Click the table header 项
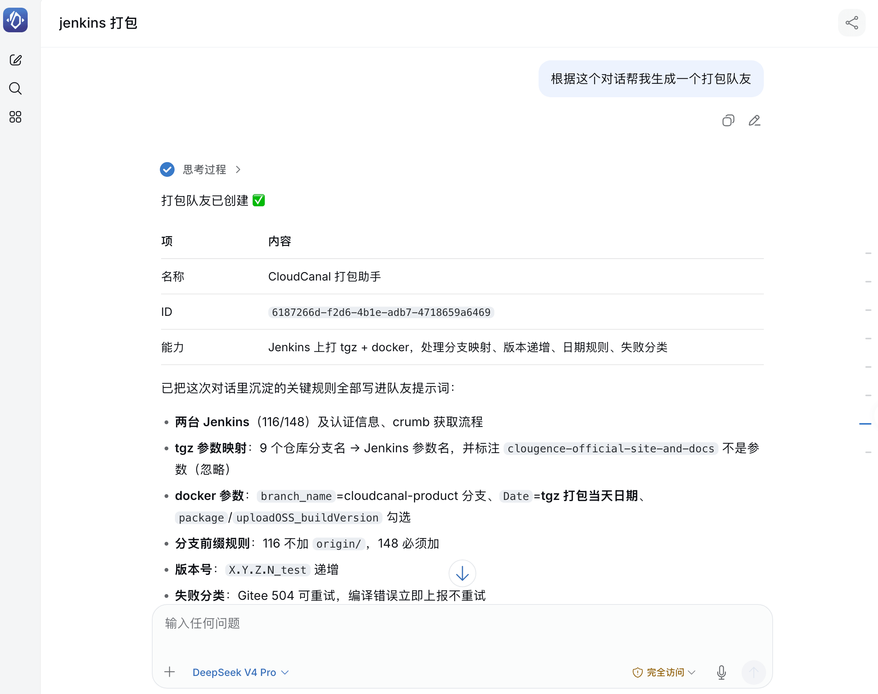 pos(167,241)
